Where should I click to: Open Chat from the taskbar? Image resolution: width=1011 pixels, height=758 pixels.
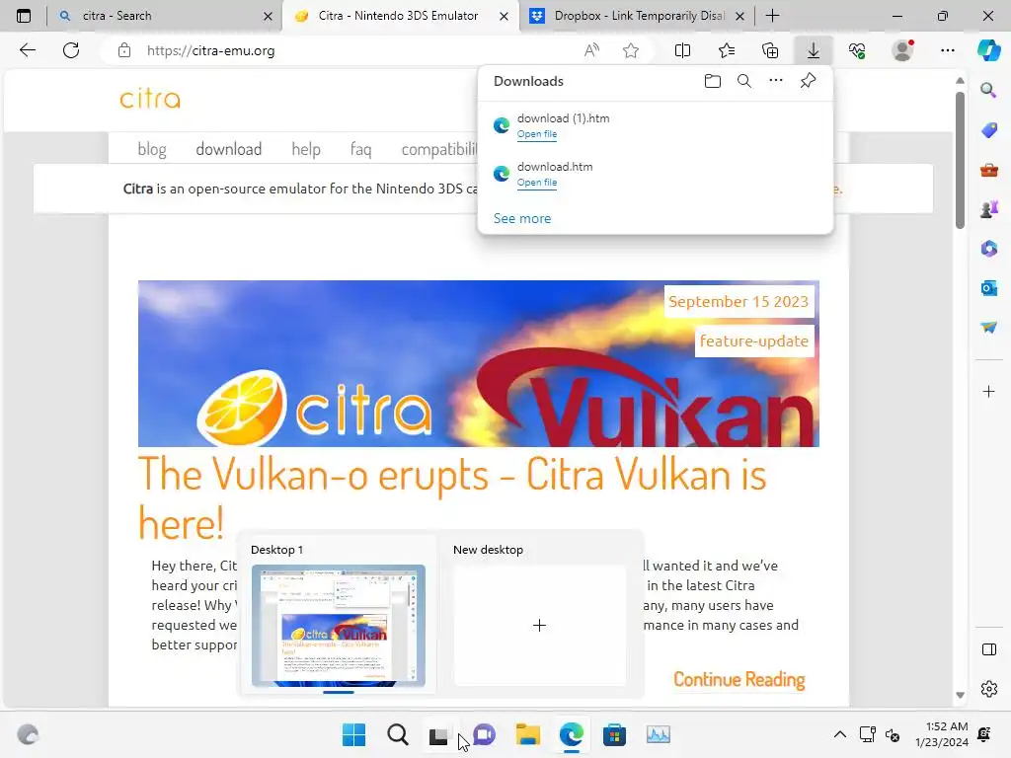[484, 734]
